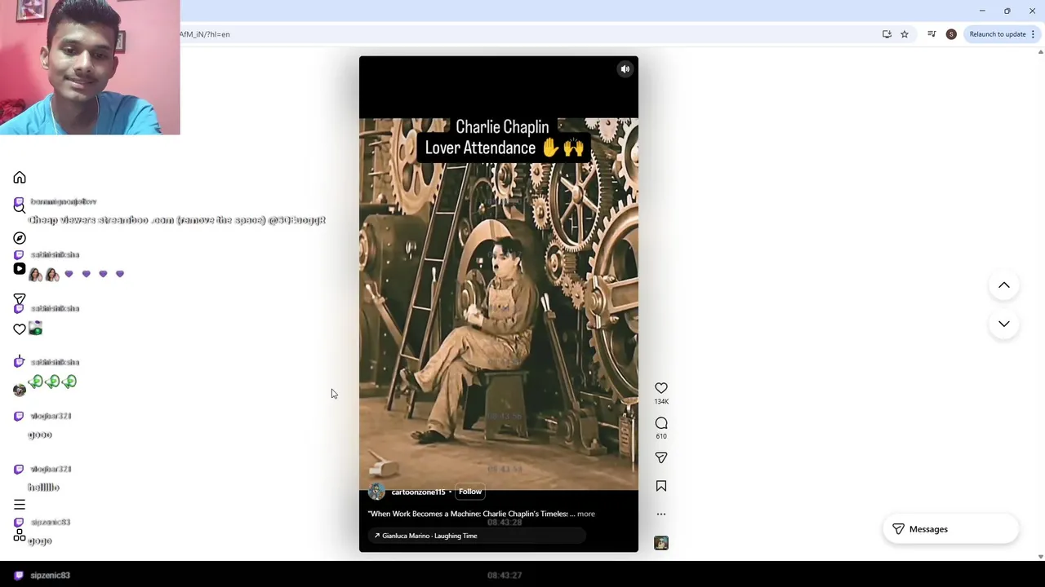Save the reel with the bookmark icon
This screenshot has width=1045, height=587.
[x=661, y=486]
